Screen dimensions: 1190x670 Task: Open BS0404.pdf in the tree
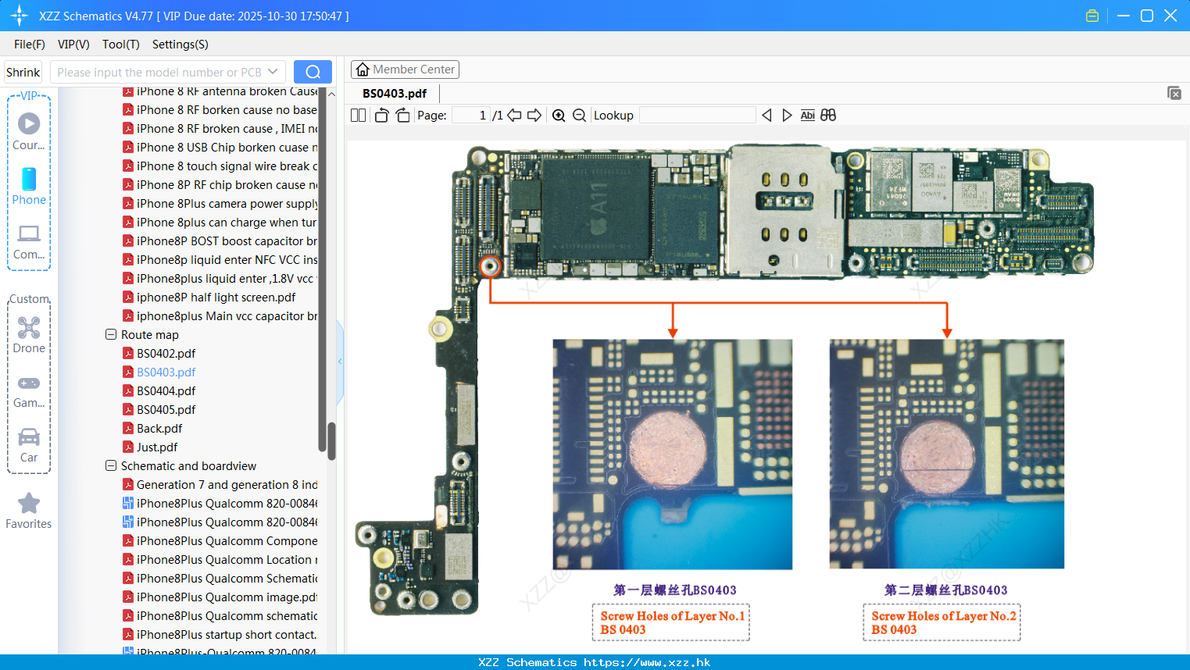coord(166,390)
